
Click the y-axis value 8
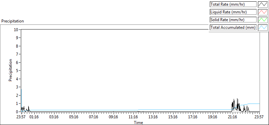[17, 46]
